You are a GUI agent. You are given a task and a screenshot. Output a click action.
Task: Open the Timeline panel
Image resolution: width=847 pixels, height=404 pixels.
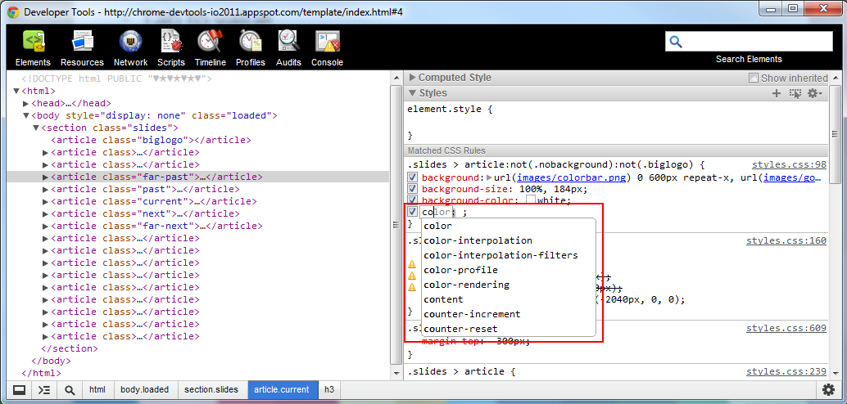pos(211,48)
